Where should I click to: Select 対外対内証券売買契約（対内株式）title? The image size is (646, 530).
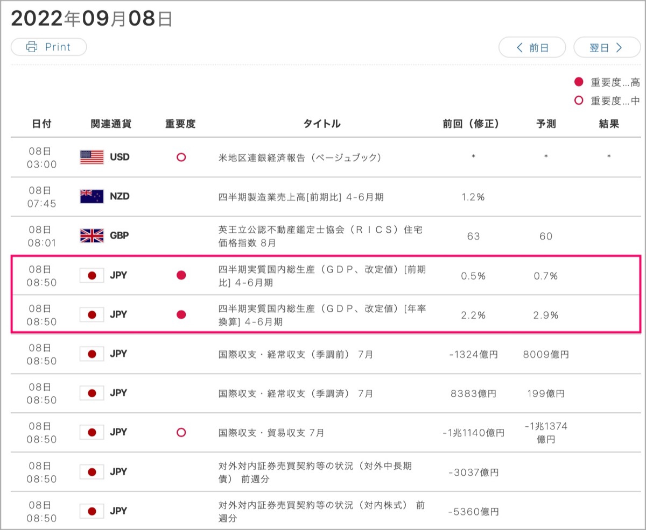[321, 511]
